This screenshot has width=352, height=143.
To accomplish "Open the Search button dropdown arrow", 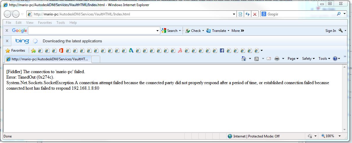I will [x=180, y=30].
